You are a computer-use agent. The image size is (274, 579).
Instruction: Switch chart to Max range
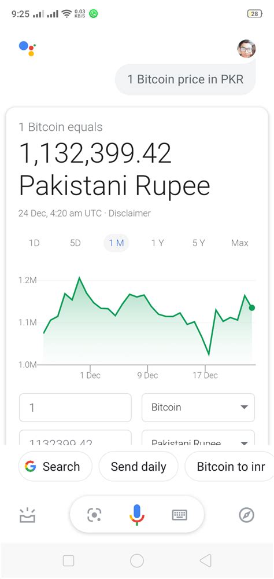pos(240,243)
